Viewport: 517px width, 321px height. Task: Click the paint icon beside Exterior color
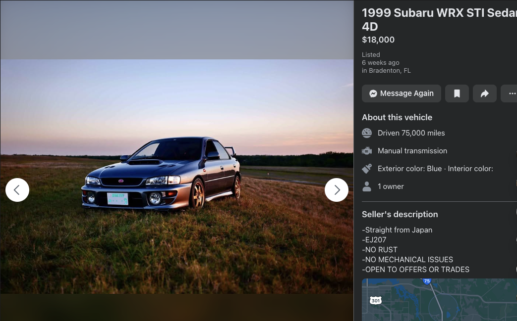pyautogui.click(x=367, y=168)
